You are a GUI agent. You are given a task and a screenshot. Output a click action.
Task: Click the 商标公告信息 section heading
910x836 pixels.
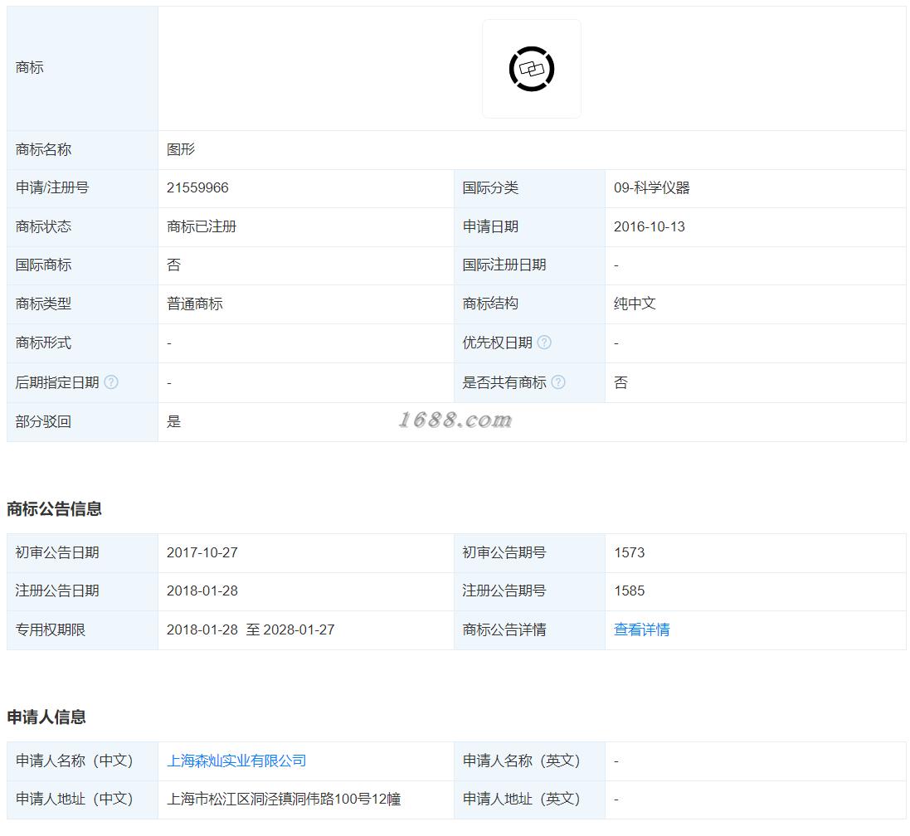click(54, 508)
